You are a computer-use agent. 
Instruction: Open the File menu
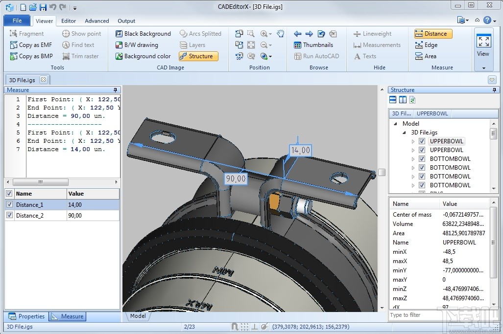17,21
